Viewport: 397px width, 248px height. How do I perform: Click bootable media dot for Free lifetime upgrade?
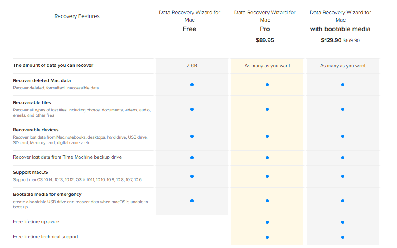coord(343,222)
